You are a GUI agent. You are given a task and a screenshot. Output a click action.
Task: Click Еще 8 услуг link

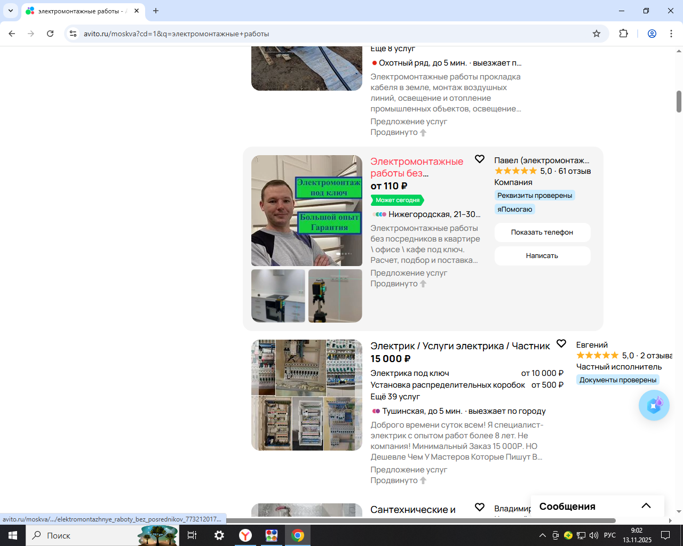tap(393, 49)
